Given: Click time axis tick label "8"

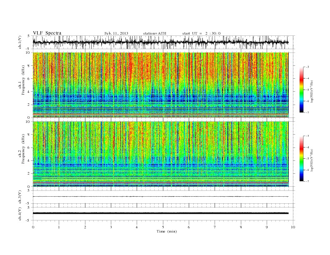Looking at the screenshot, I should [241, 227].
